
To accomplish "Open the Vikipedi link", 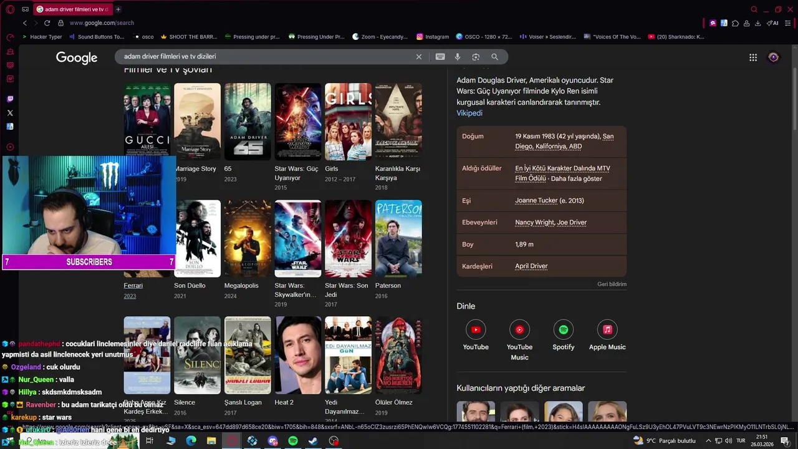I will 469,113.
